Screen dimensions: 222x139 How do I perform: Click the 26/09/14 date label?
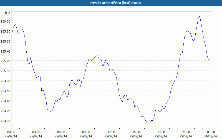coord(211,136)
